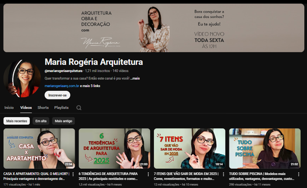Open options menu for Tudo Sobre Piscina video
This screenshot has width=307, height=188.
(299, 174)
